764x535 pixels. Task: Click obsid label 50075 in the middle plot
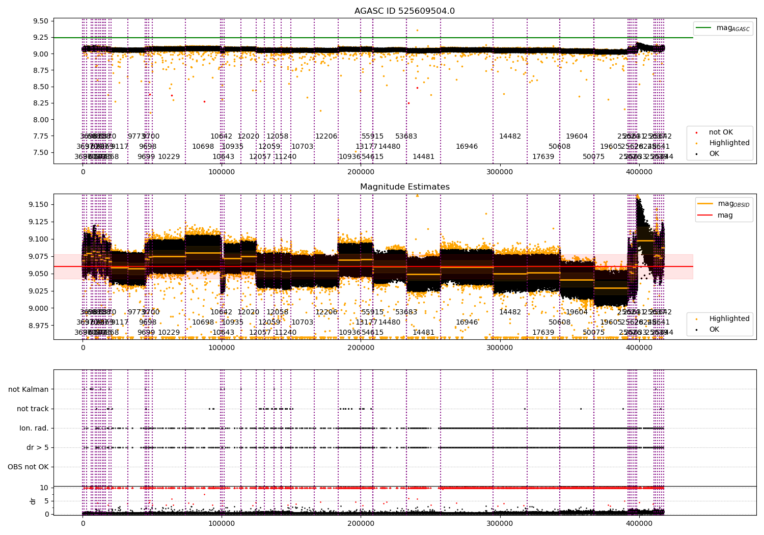pyautogui.click(x=593, y=333)
